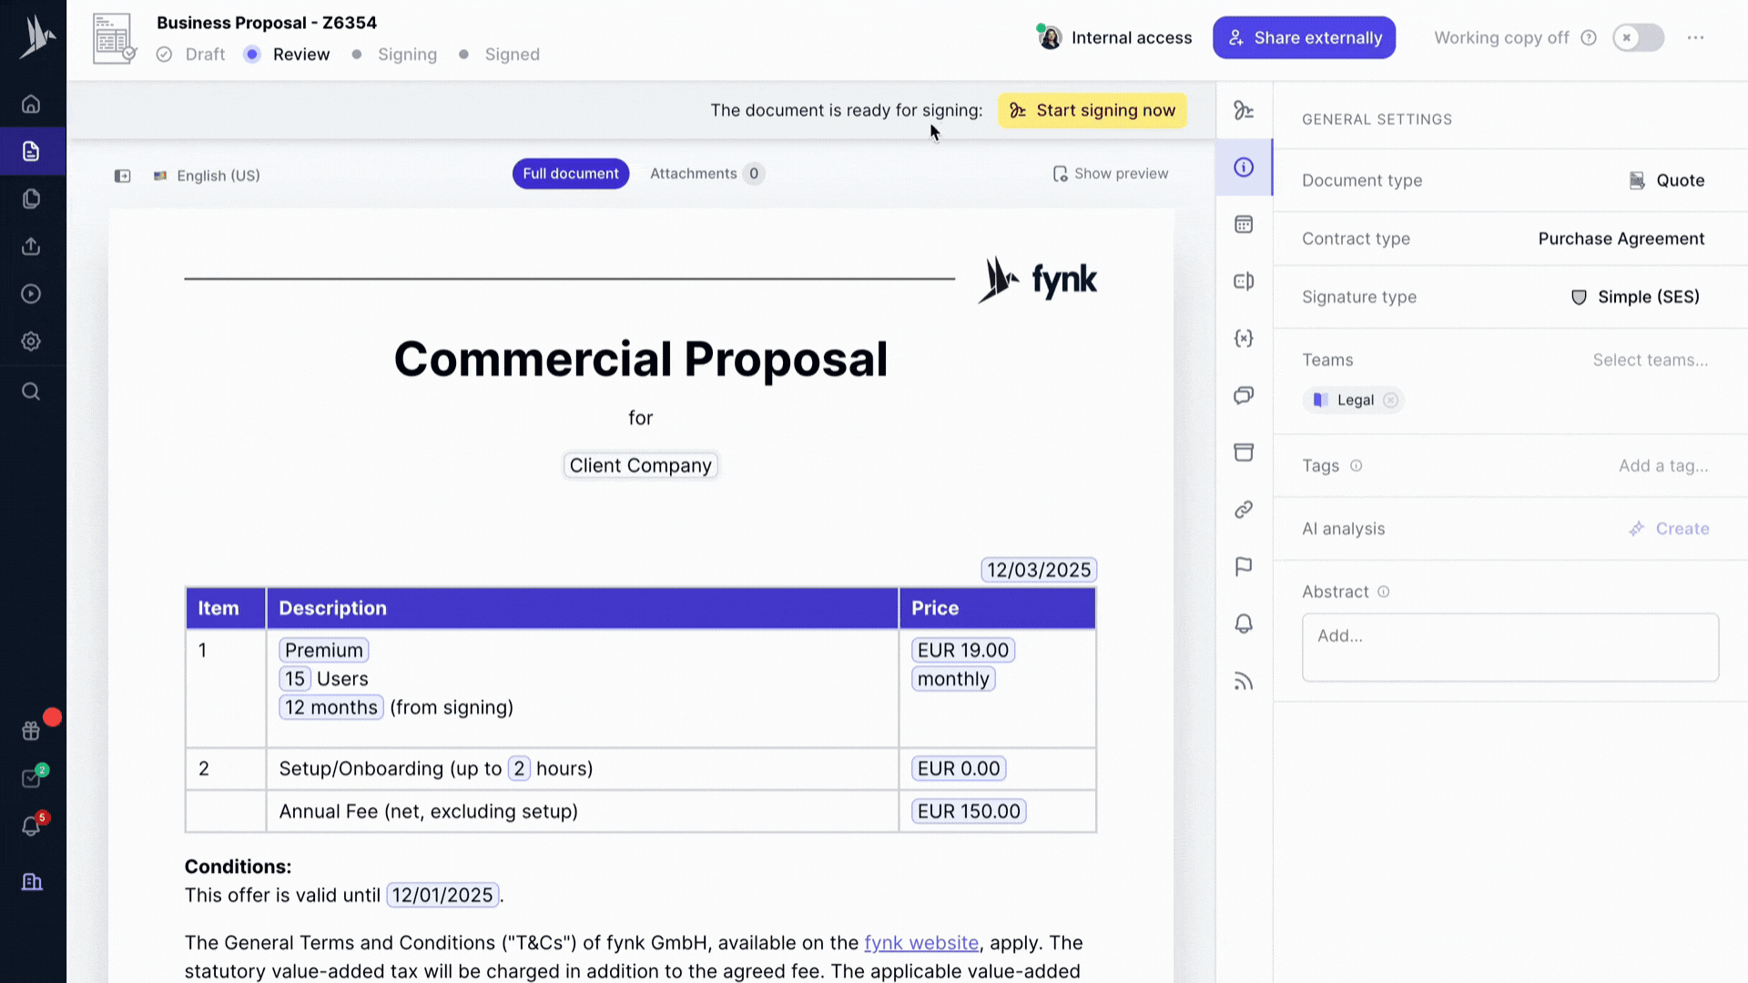Open notifications bell with 5 badge

[31, 826]
